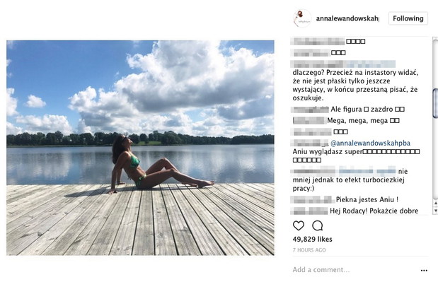Select the 'dlaczego? Przecież na instastory' comment
Screen dimensions: 438x282
coord(355,85)
